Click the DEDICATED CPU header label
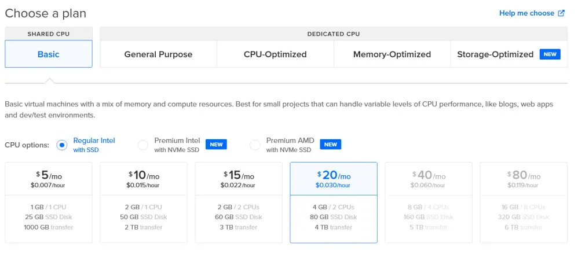Screen dimensions: 578x259 coord(334,34)
